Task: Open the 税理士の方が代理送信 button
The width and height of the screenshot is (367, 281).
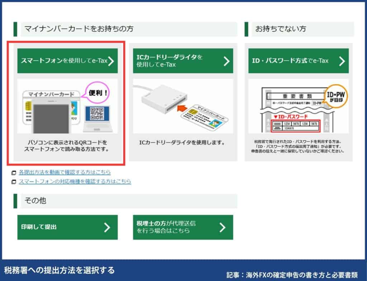Action: (x=183, y=227)
